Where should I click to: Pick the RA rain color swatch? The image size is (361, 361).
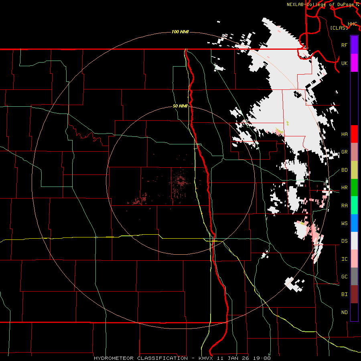tap(354, 205)
